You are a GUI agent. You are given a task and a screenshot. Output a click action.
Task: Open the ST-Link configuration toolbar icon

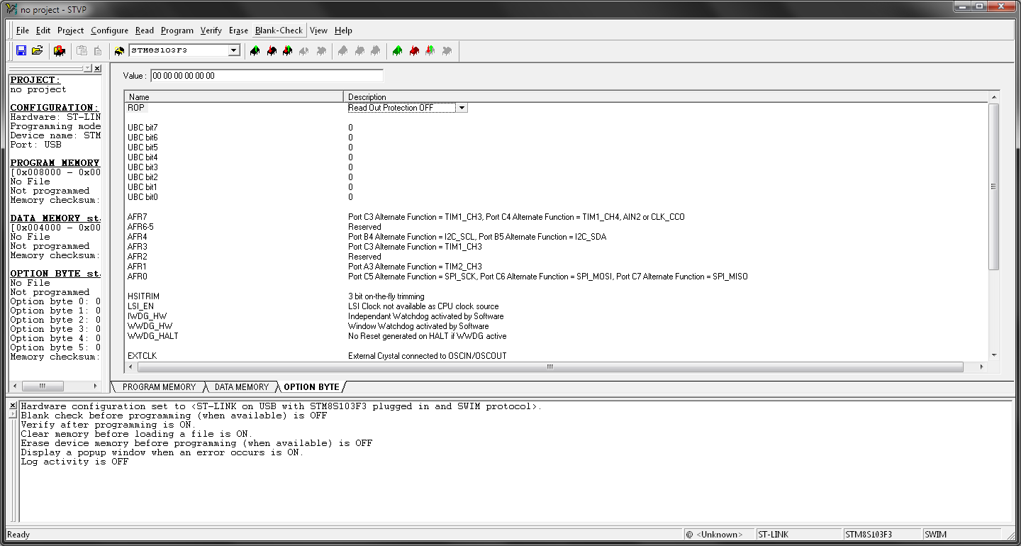coord(60,50)
